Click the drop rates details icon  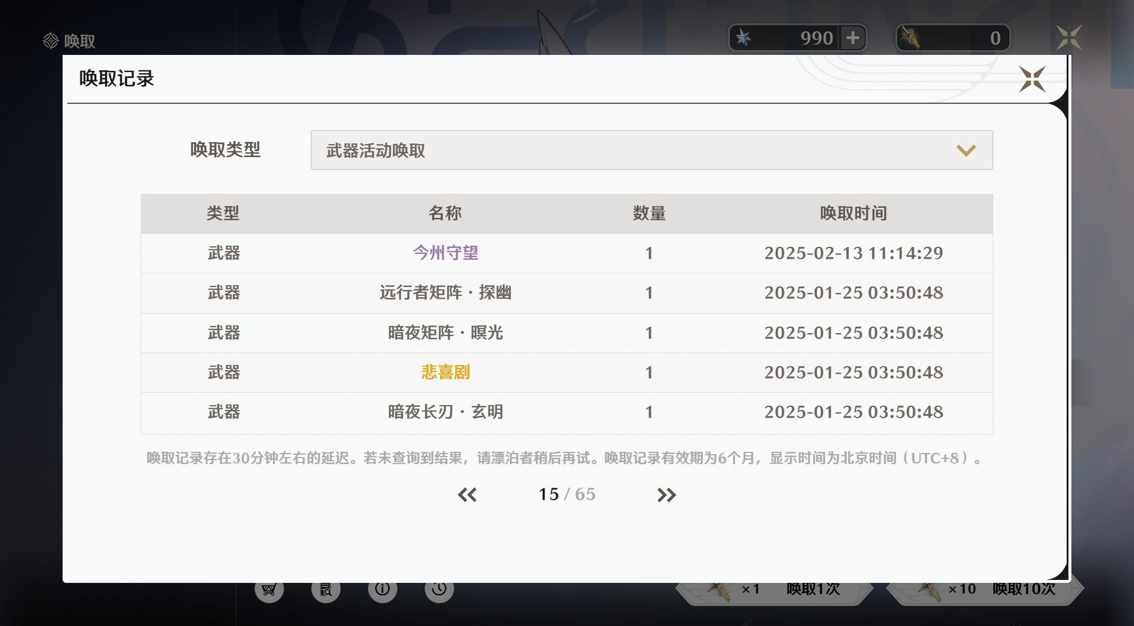coord(325,589)
